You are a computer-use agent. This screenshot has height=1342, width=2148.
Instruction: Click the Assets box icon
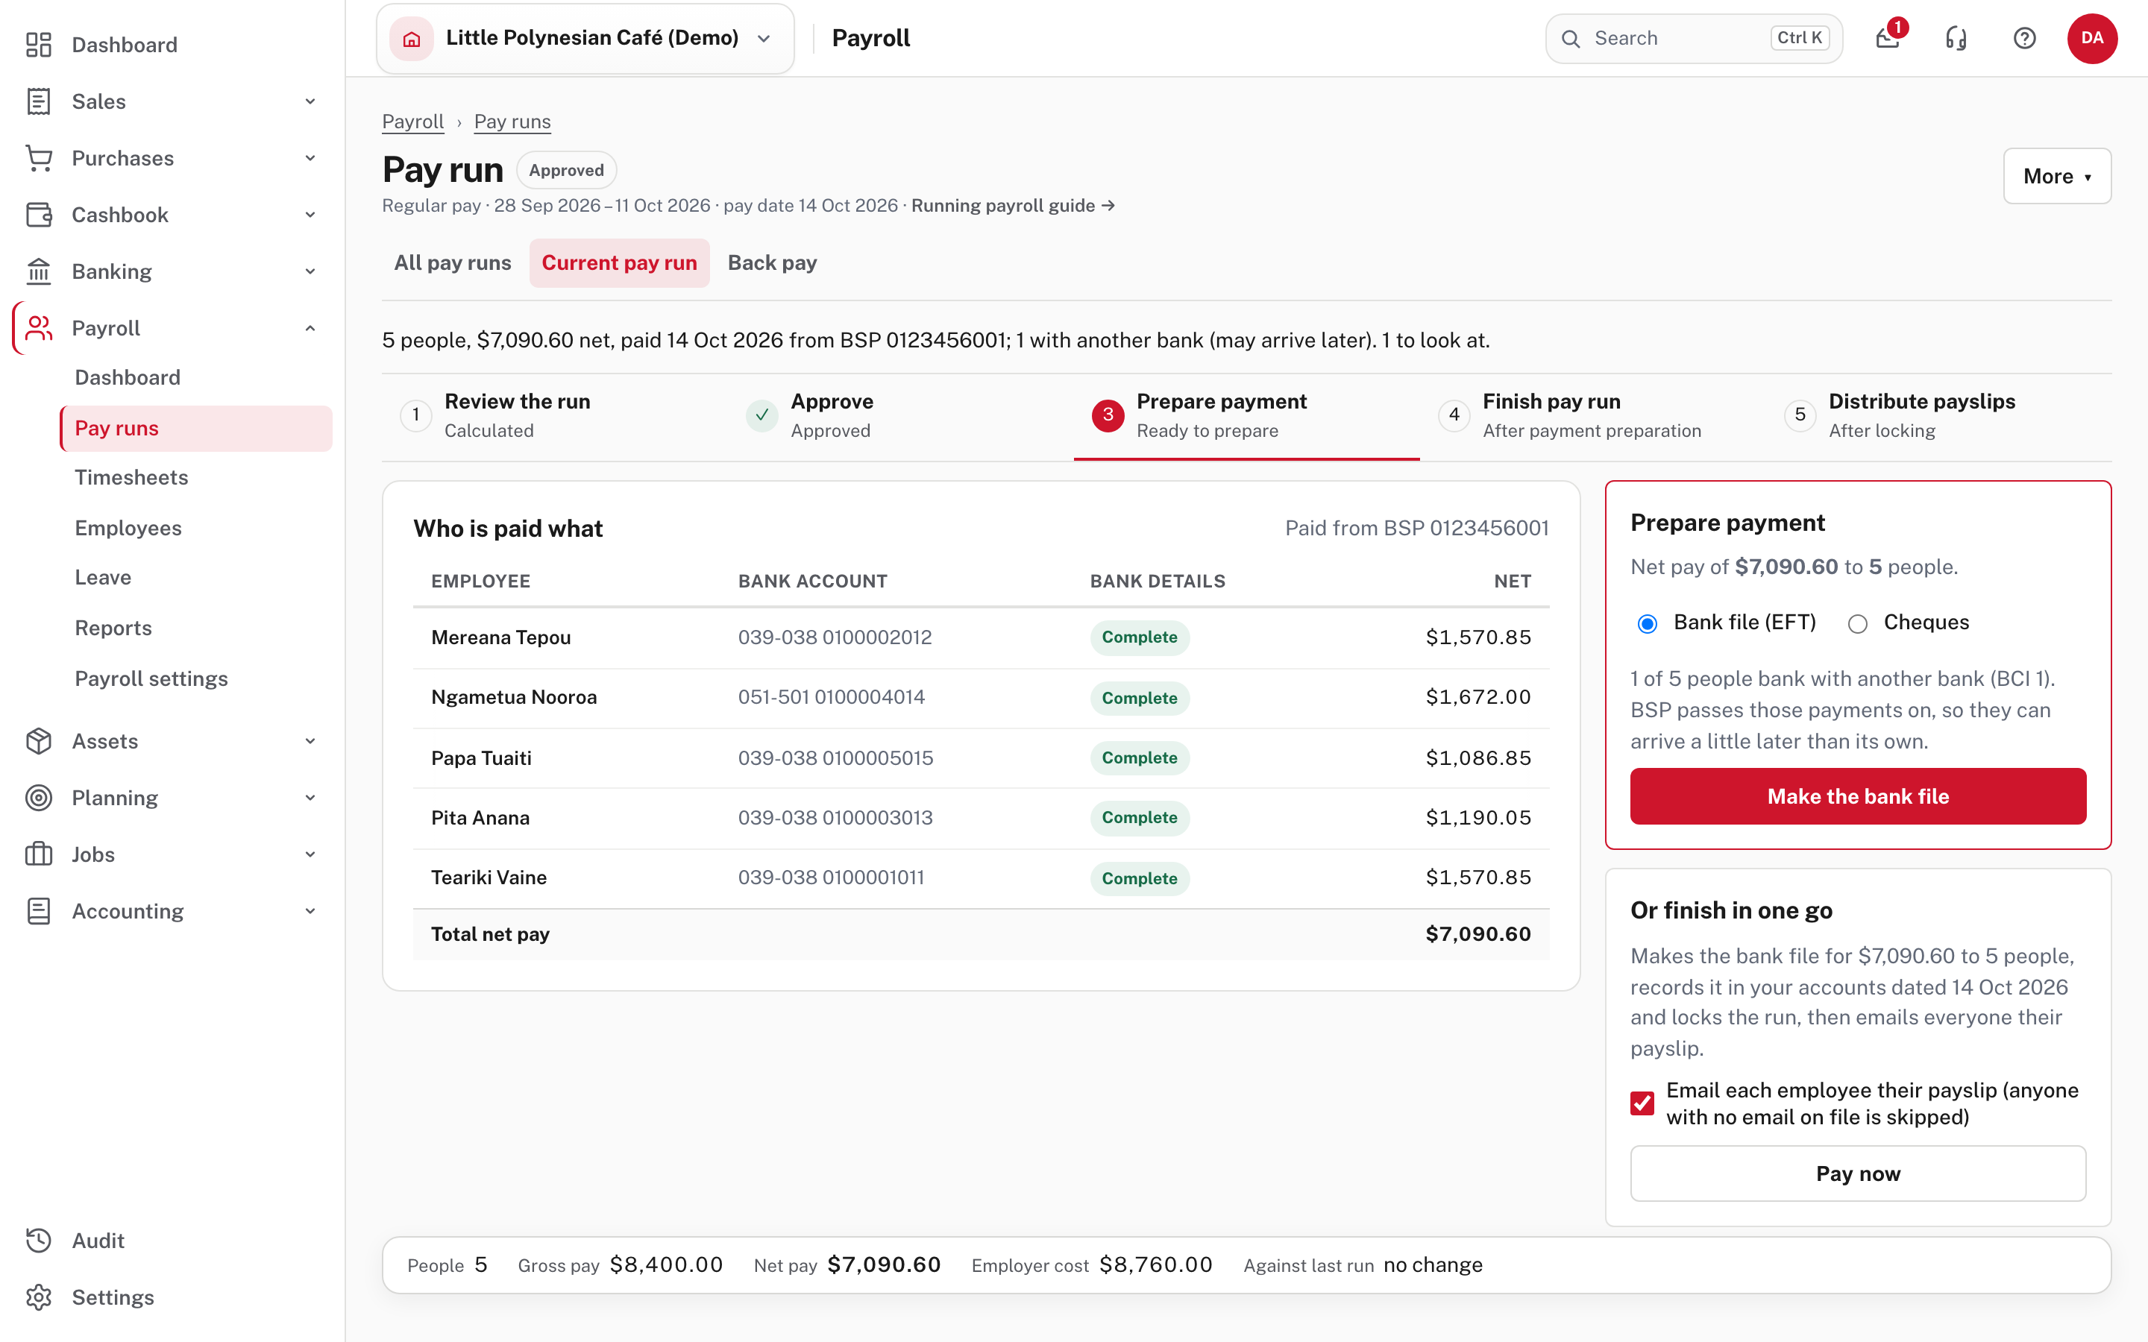pyautogui.click(x=38, y=741)
